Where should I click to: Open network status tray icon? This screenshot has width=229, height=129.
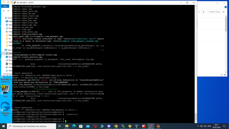click(x=202, y=126)
